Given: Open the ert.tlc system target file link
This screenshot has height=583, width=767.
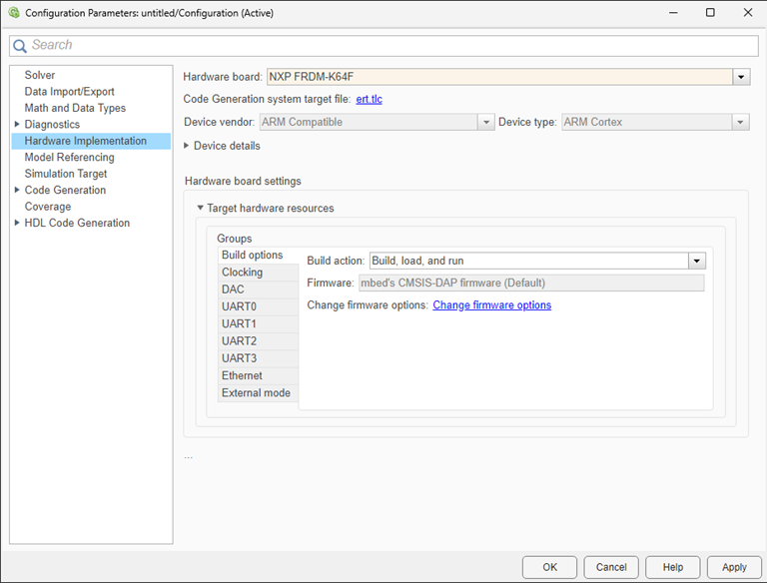Looking at the screenshot, I should [x=369, y=99].
